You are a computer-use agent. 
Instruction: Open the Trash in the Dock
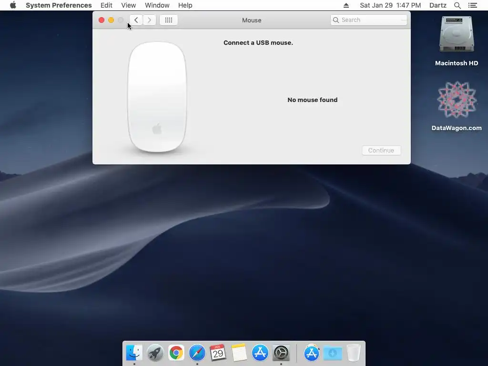coord(354,353)
